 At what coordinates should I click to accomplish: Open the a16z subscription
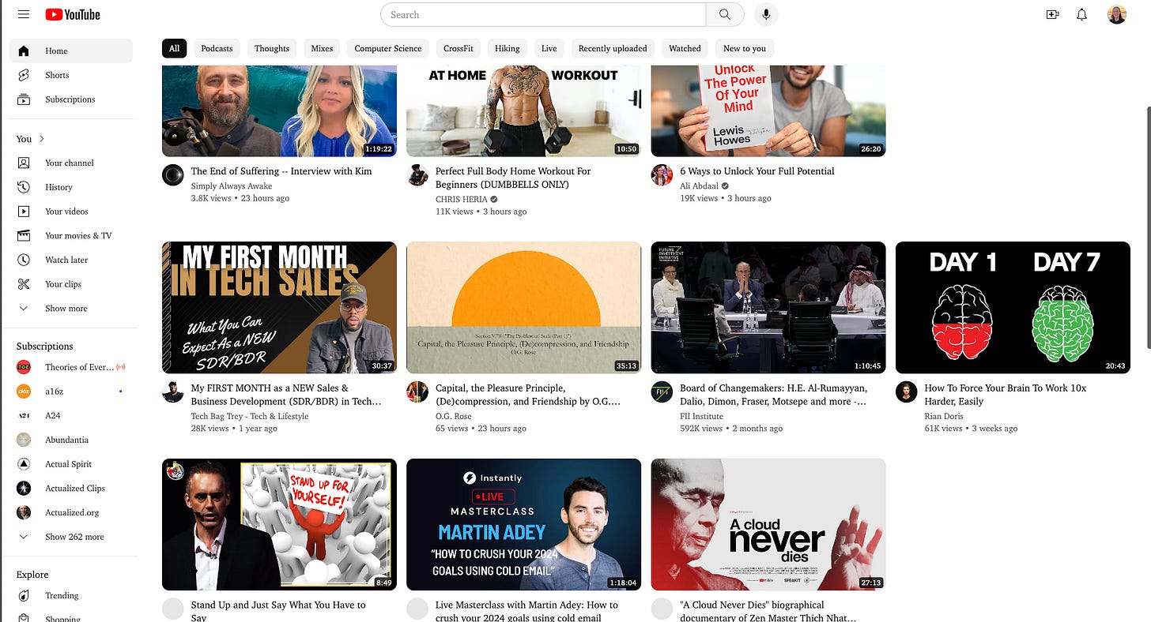(x=70, y=391)
